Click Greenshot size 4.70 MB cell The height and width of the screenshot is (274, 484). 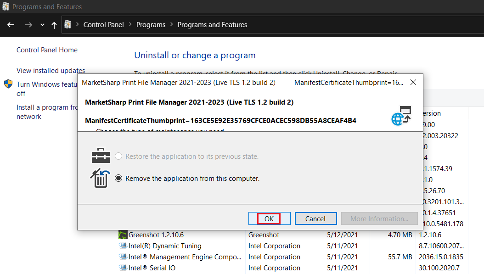pos(400,235)
